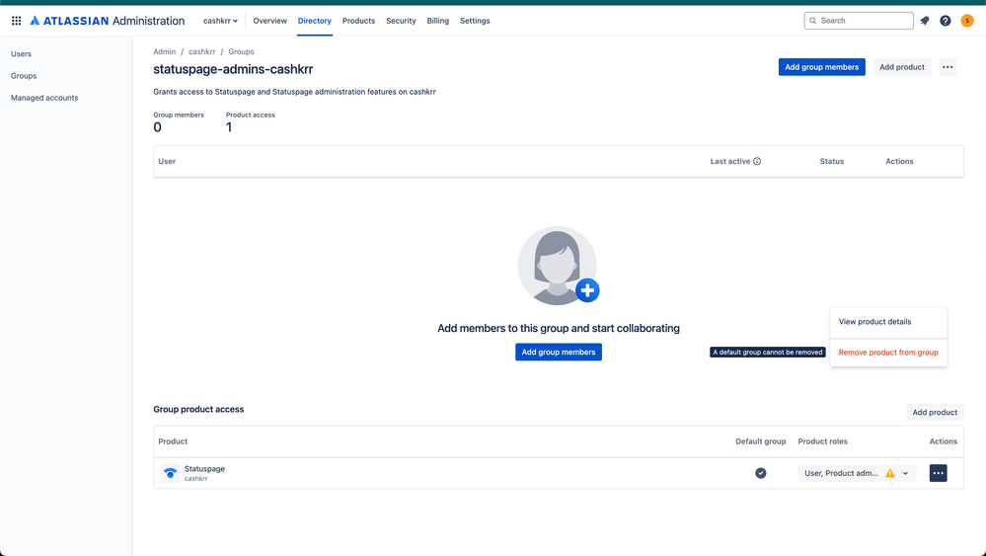The image size is (986, 556).
Task: Click the Product roles column header
Action: click(x=822, y=441)
